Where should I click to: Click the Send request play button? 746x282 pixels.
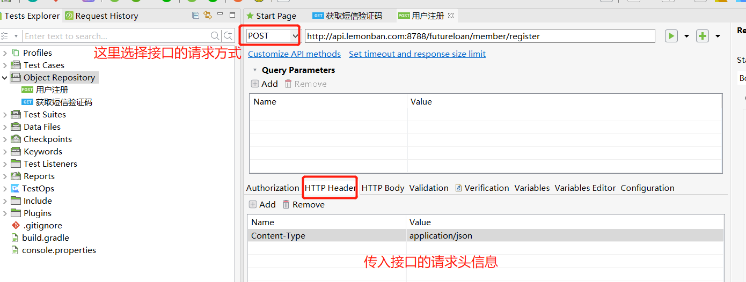pyautogui.click(x=671, y=36)
